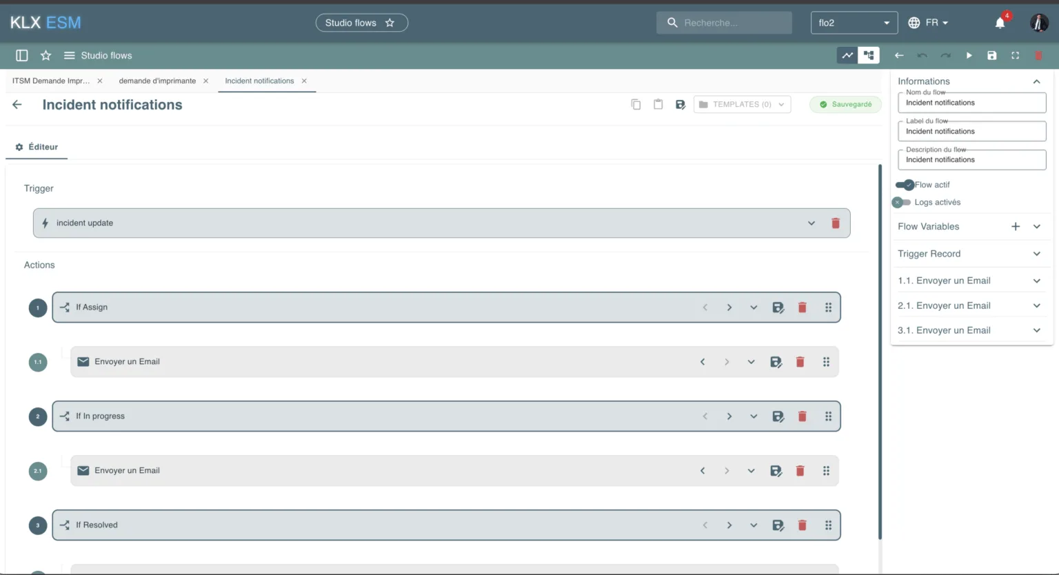Click the notifications bell icon

(x=1000, y=23)
